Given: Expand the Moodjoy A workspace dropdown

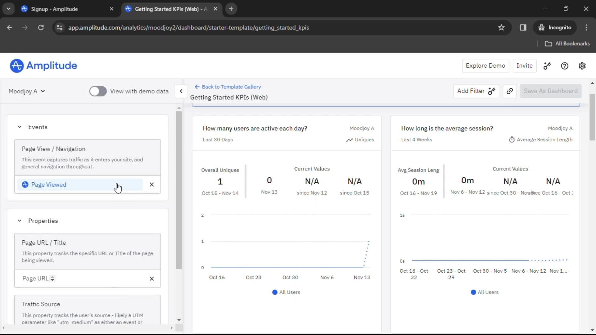Looking at the screenshot, I should tap(27, 91).
